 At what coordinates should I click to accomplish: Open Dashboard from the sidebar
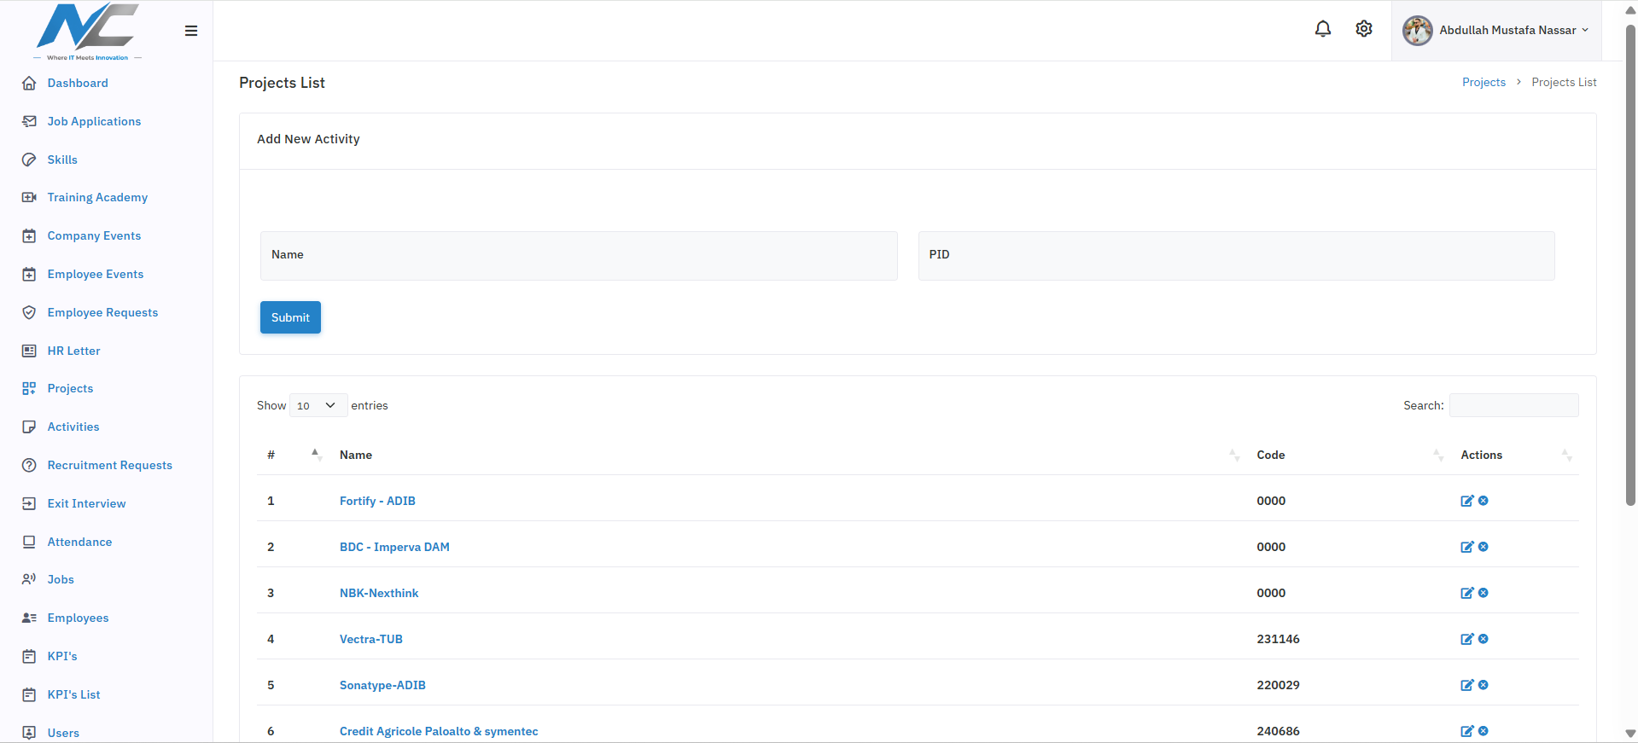[x=78, y=83]
